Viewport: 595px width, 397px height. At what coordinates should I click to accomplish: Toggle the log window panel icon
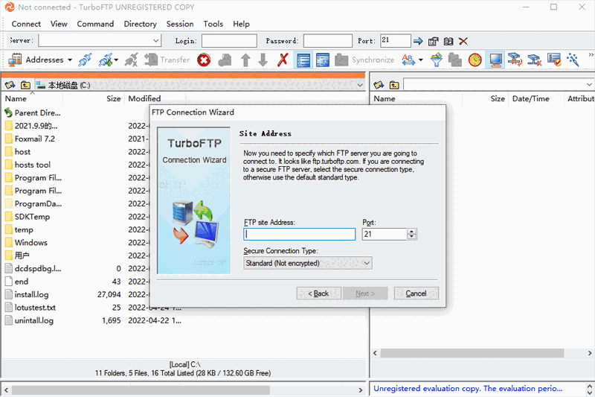click(x=323, y=60)
